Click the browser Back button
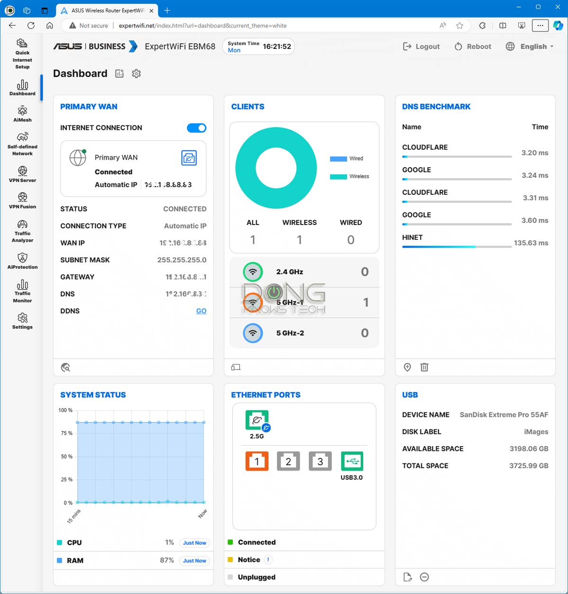Screen dimensions: 568x594 click(12, 26)
